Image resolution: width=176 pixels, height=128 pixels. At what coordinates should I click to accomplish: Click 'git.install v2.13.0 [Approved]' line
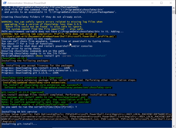tap(23, 92)
